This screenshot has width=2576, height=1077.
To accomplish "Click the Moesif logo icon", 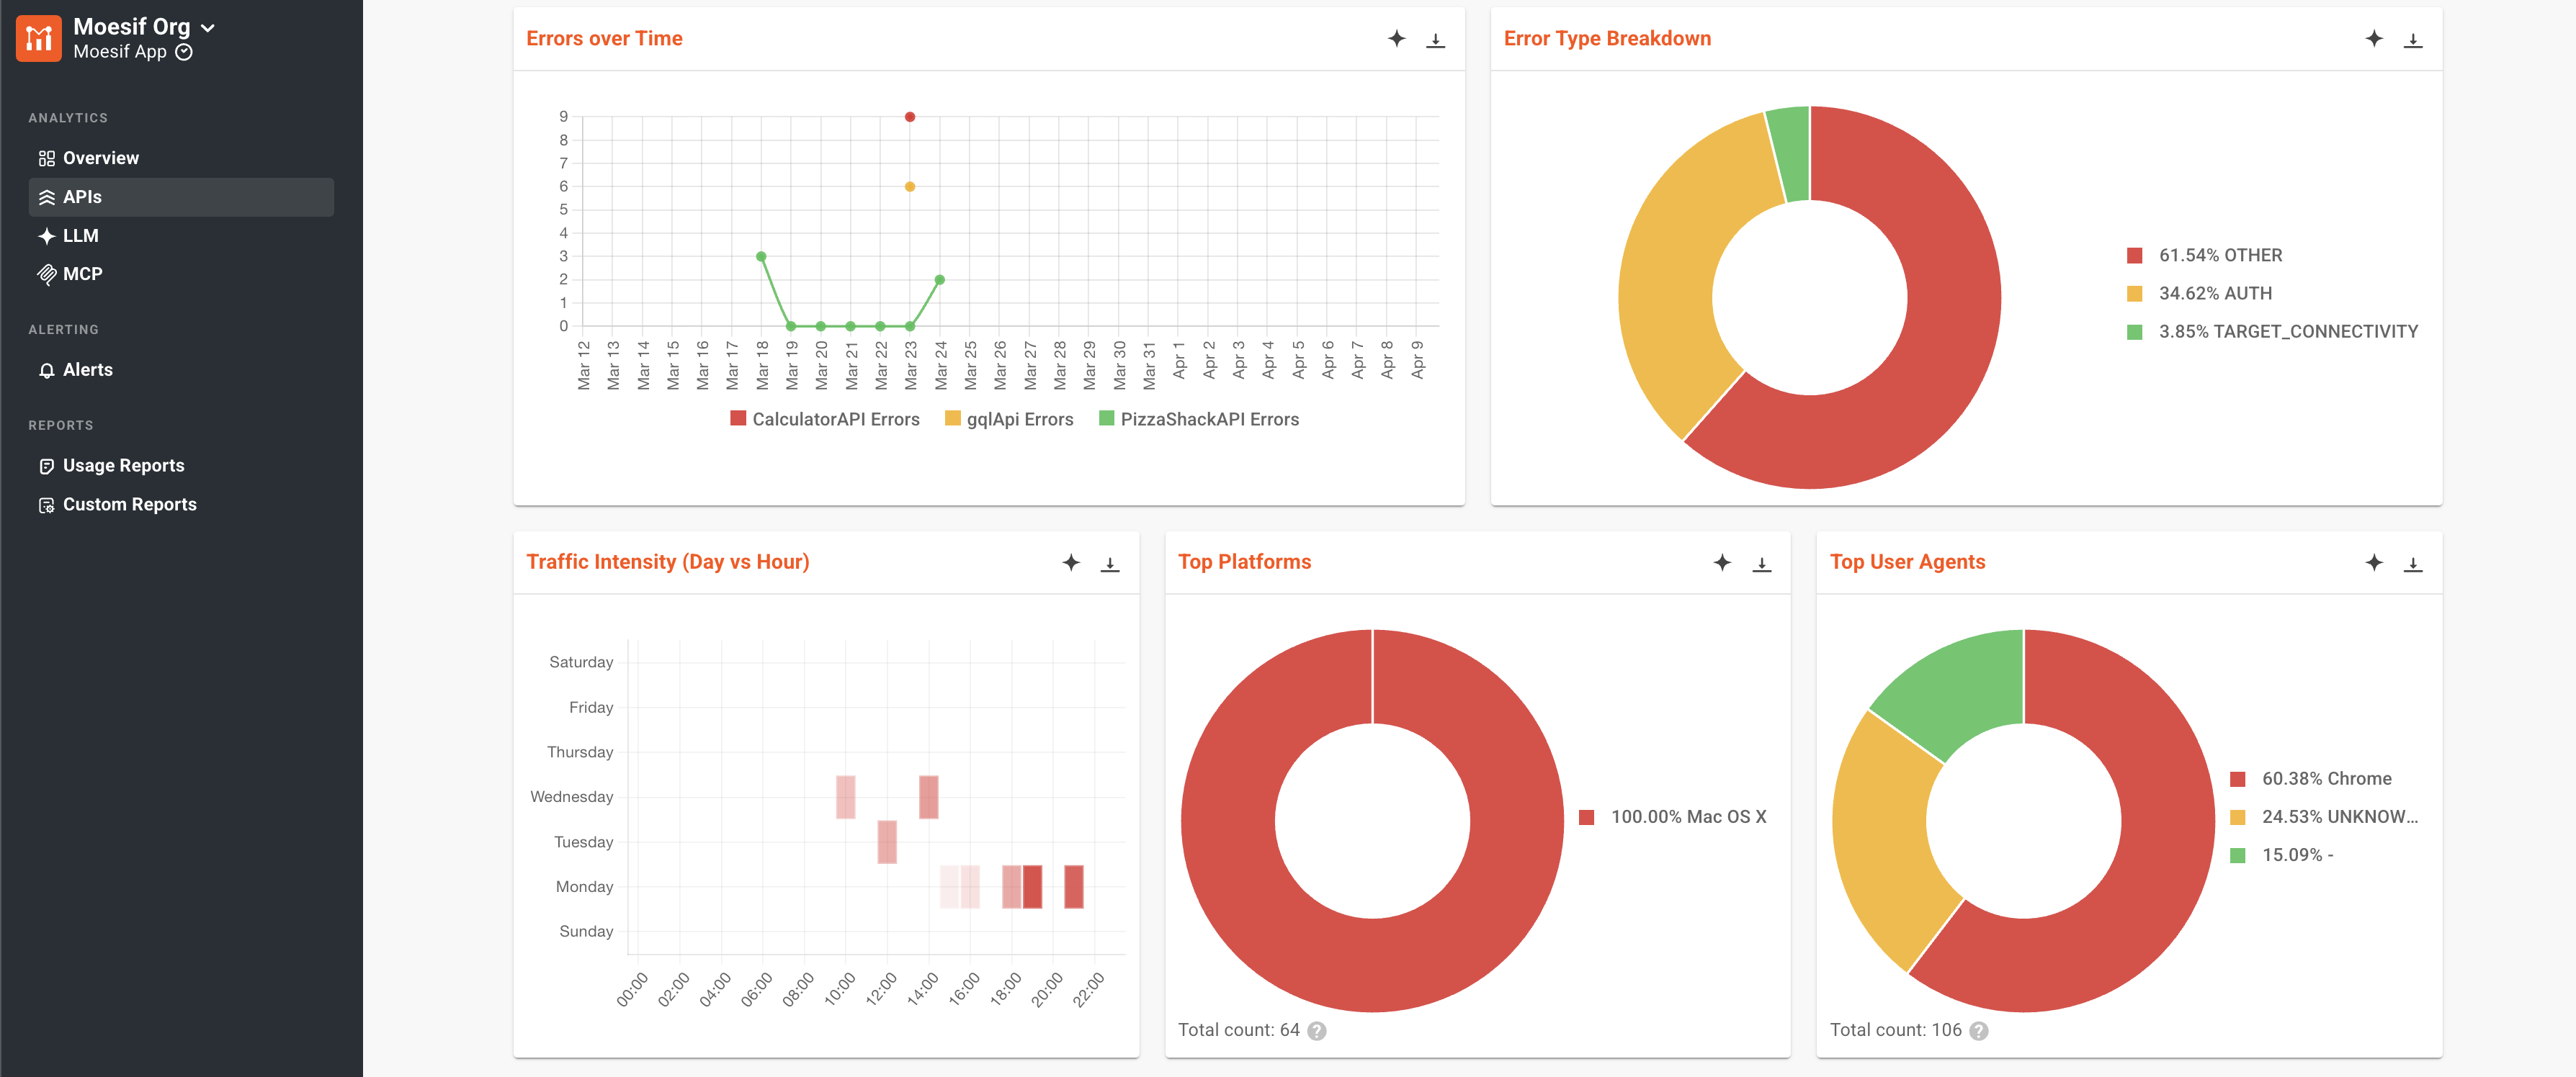I will point(39,38).
